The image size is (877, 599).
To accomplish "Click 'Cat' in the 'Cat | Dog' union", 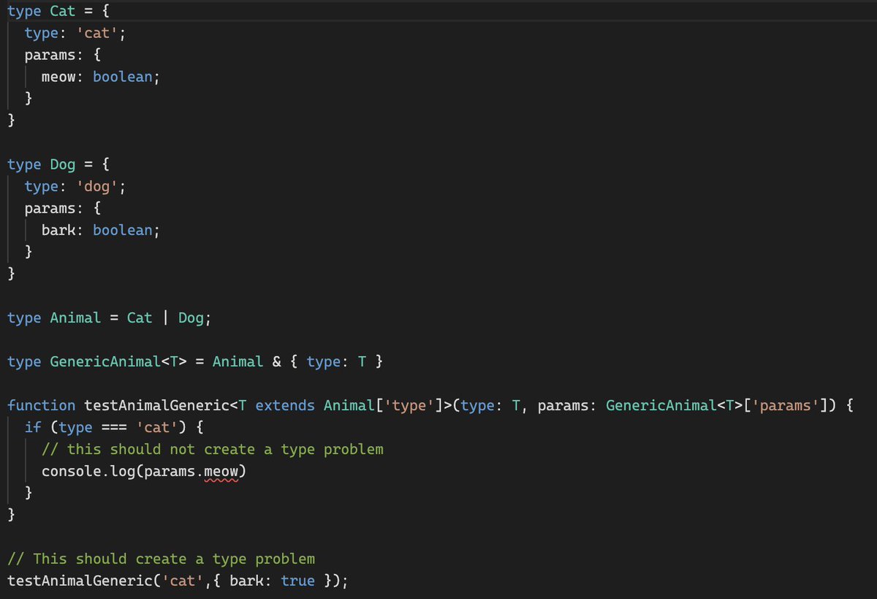I will click(140, 317).
